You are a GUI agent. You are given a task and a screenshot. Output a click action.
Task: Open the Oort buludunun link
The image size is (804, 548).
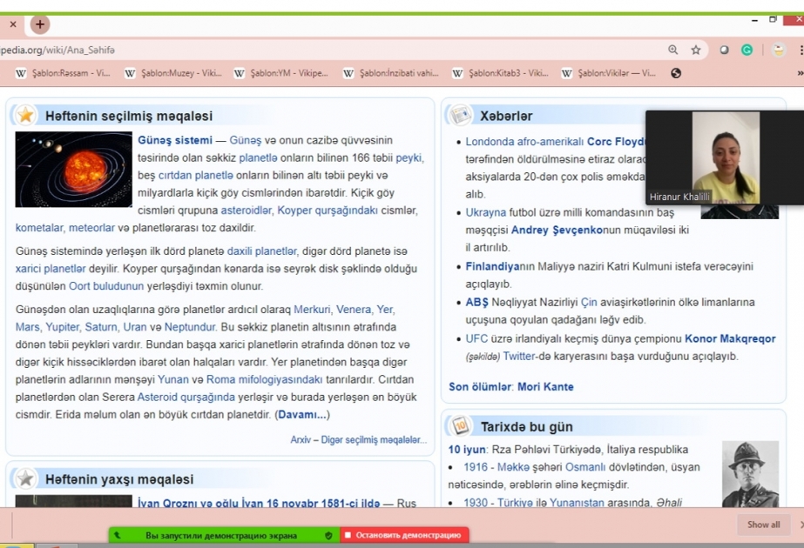(x=106, y=286)
